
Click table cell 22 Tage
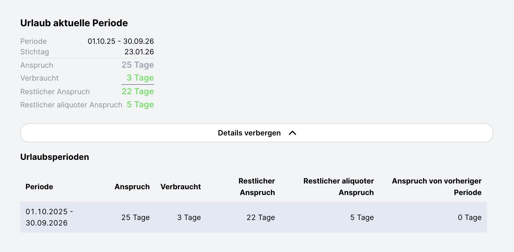pyautogui.click(x=261, y=217)
